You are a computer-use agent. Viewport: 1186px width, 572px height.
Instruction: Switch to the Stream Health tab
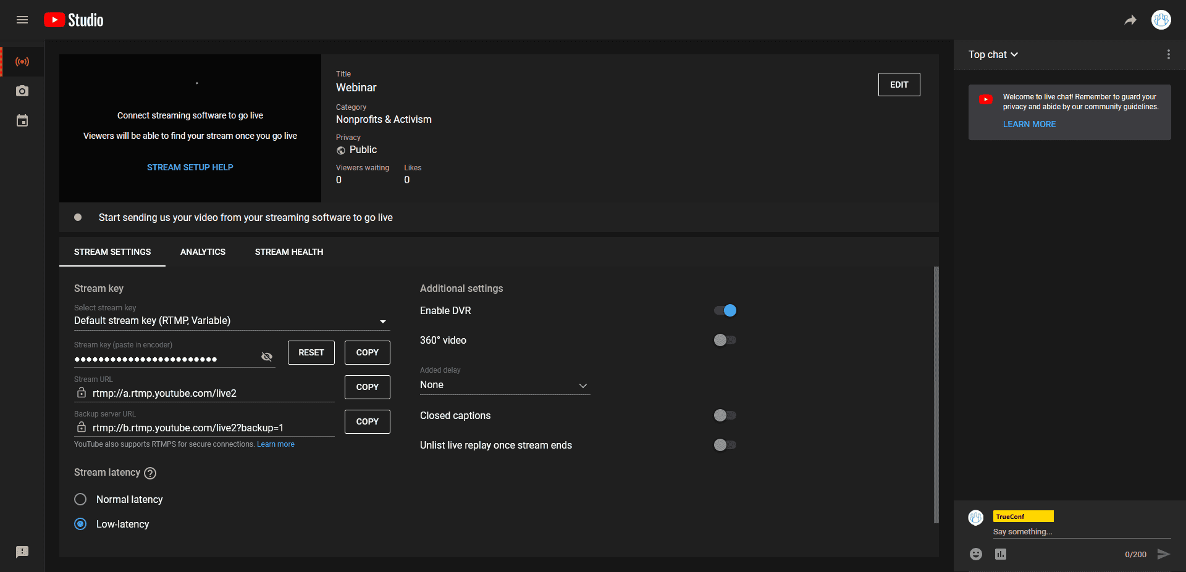[x=289, y=252]
